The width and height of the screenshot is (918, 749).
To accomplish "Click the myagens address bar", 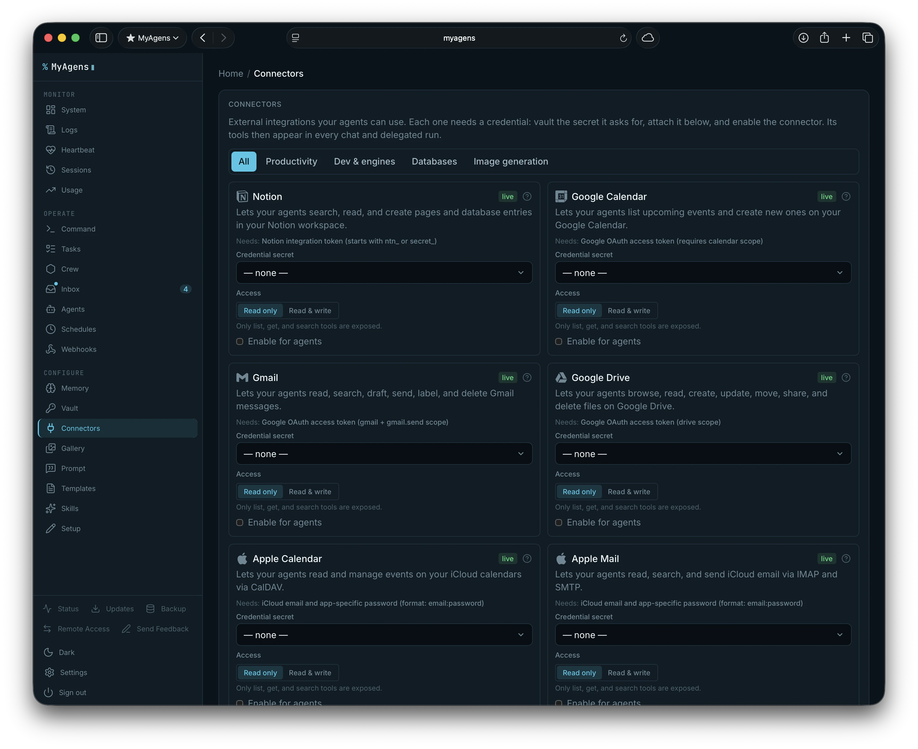I will pyautogui.click(x=459, y=38).
